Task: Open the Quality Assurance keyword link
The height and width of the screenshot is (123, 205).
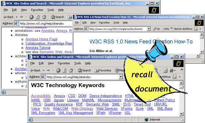Action: (x=58, y=104)
